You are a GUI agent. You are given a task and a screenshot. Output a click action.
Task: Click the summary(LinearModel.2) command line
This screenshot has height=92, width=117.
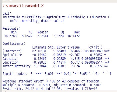coord(23,6)
